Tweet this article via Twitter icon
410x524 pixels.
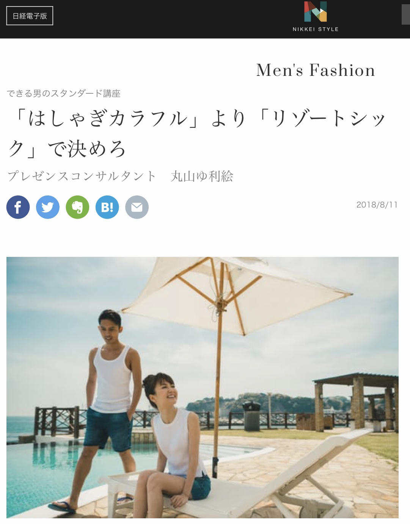tap(48, 207)
